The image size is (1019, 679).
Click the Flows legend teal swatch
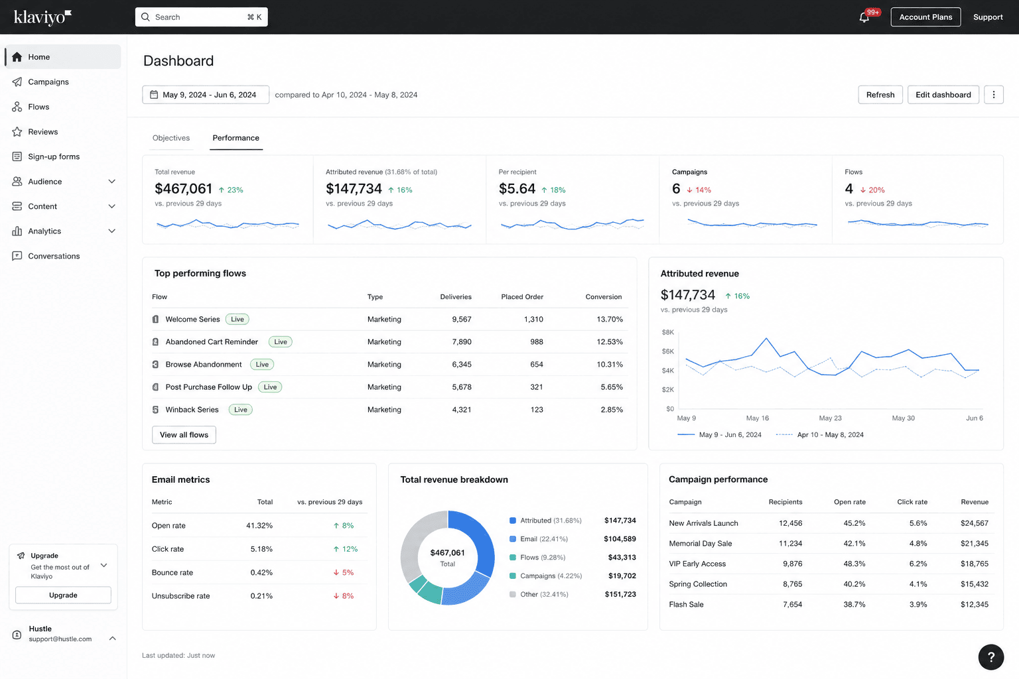pos(513,558)
